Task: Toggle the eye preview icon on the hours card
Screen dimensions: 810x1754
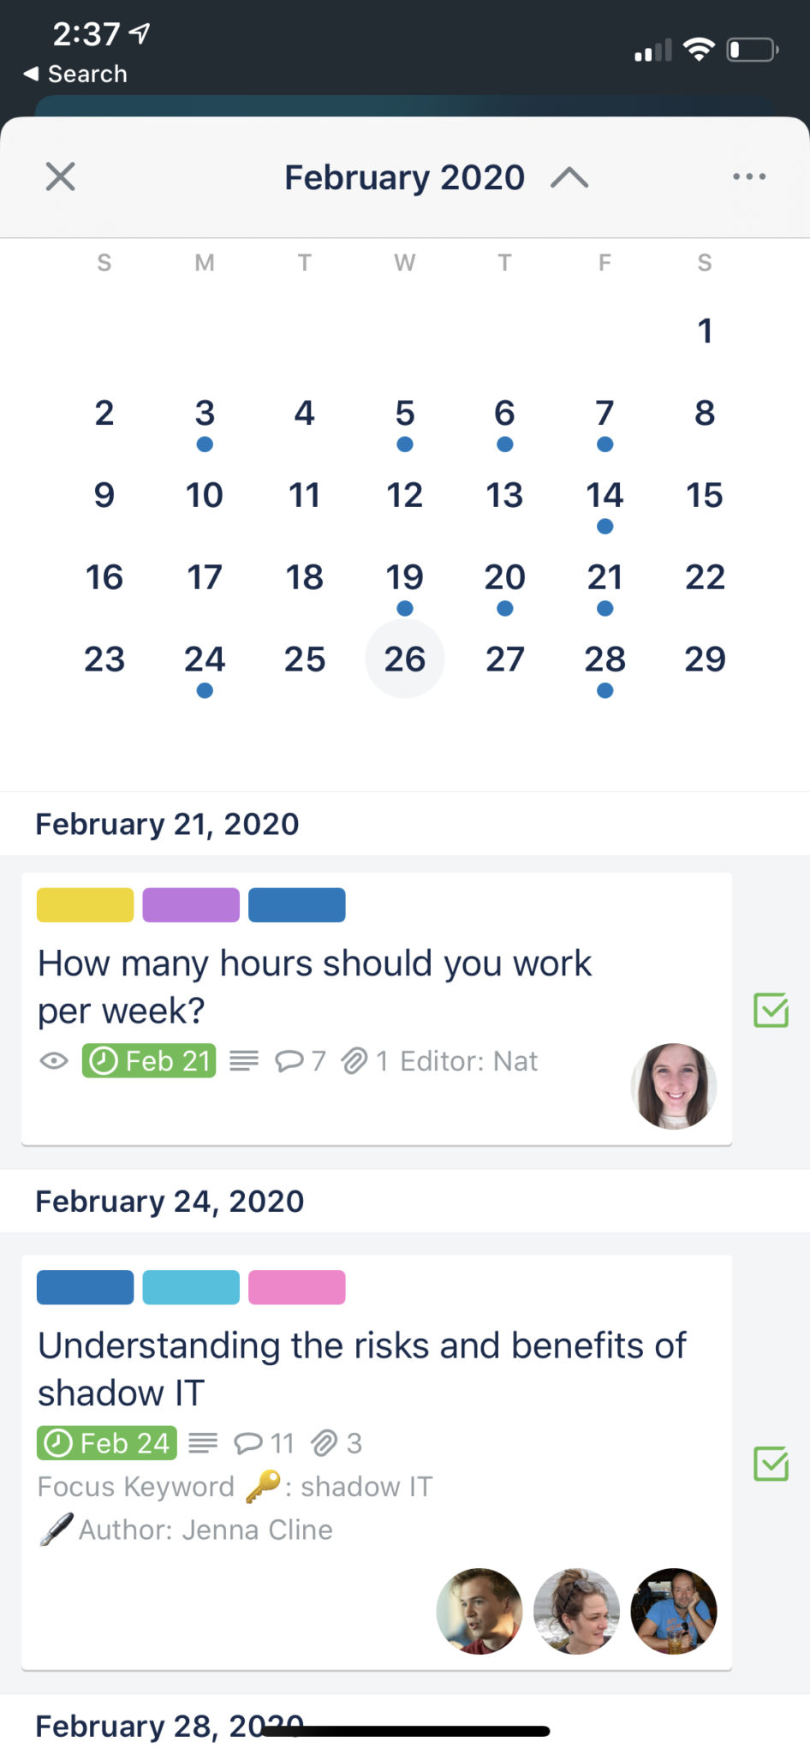Action: 53,1061
